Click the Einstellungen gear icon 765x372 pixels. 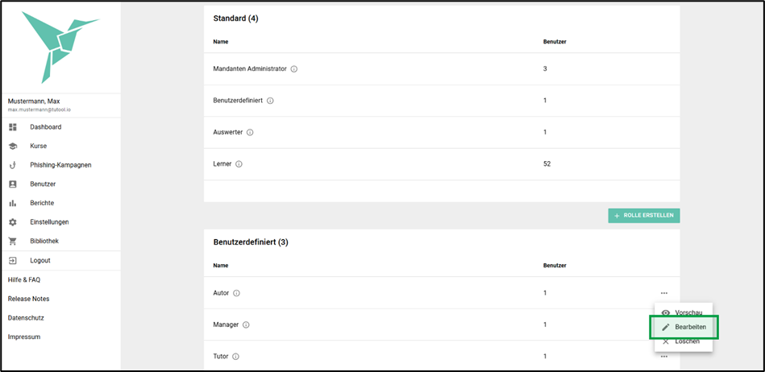(x=13, y=222)
